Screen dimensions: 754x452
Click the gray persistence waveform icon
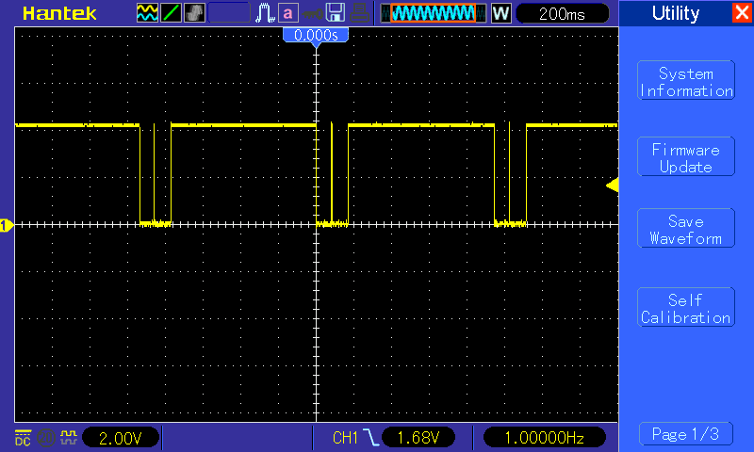point(194,13)
